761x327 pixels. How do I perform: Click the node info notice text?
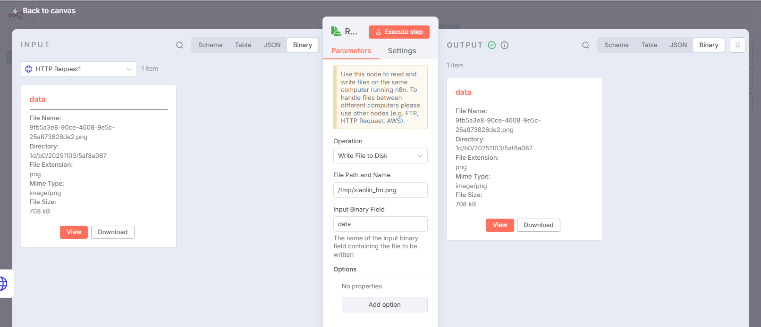[x=380, y=98]
